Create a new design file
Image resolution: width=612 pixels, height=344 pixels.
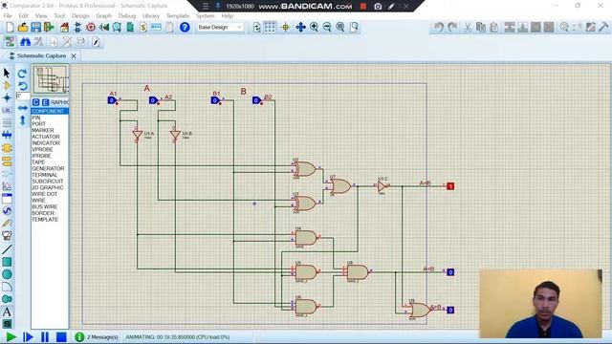tap(10, 28)
